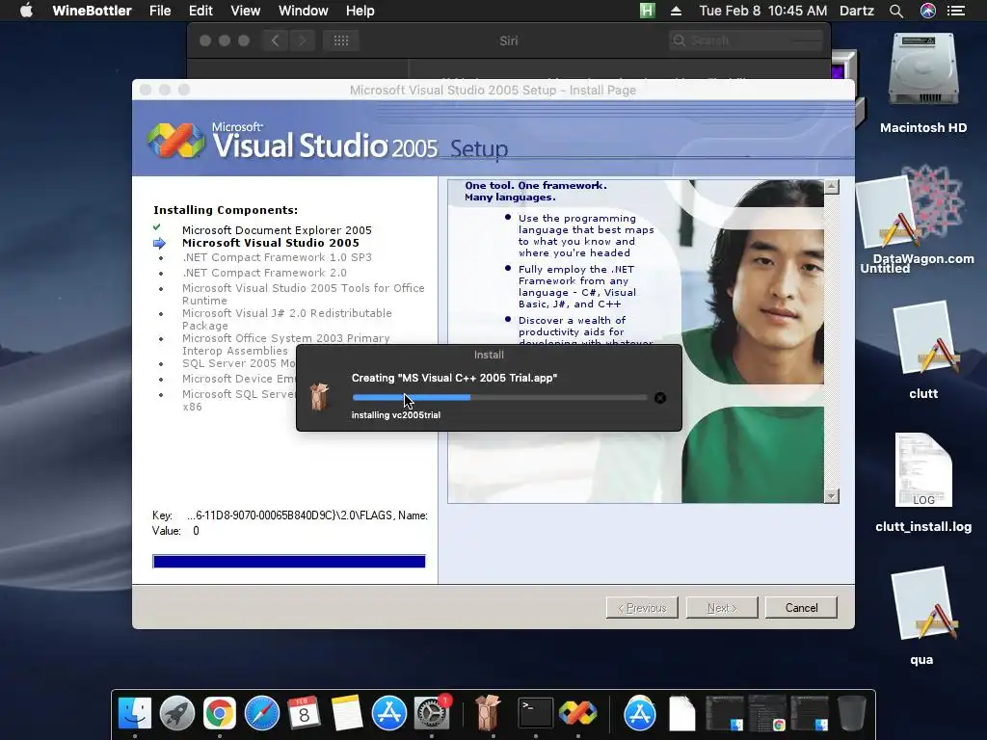Open Notification Center list icon
Viewport: 987px width, 740px height.
tap(956, 11)
